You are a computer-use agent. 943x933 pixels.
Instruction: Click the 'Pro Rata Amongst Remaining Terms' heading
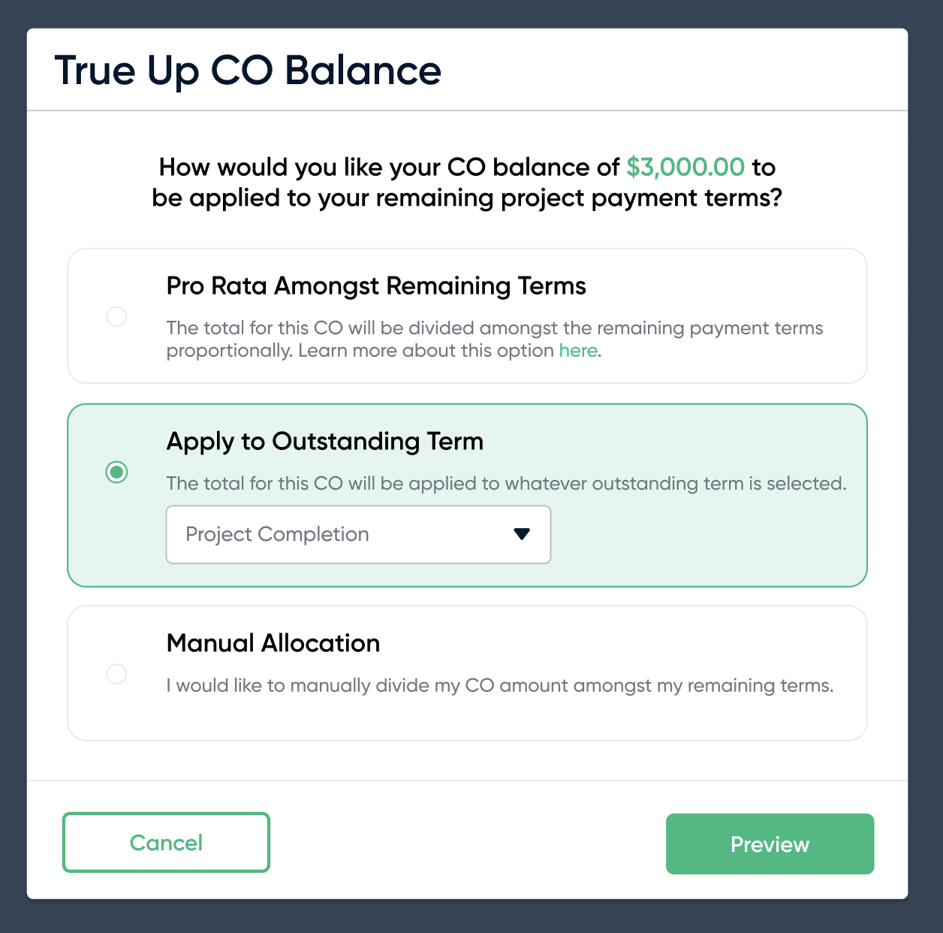(x=376, y=286)
